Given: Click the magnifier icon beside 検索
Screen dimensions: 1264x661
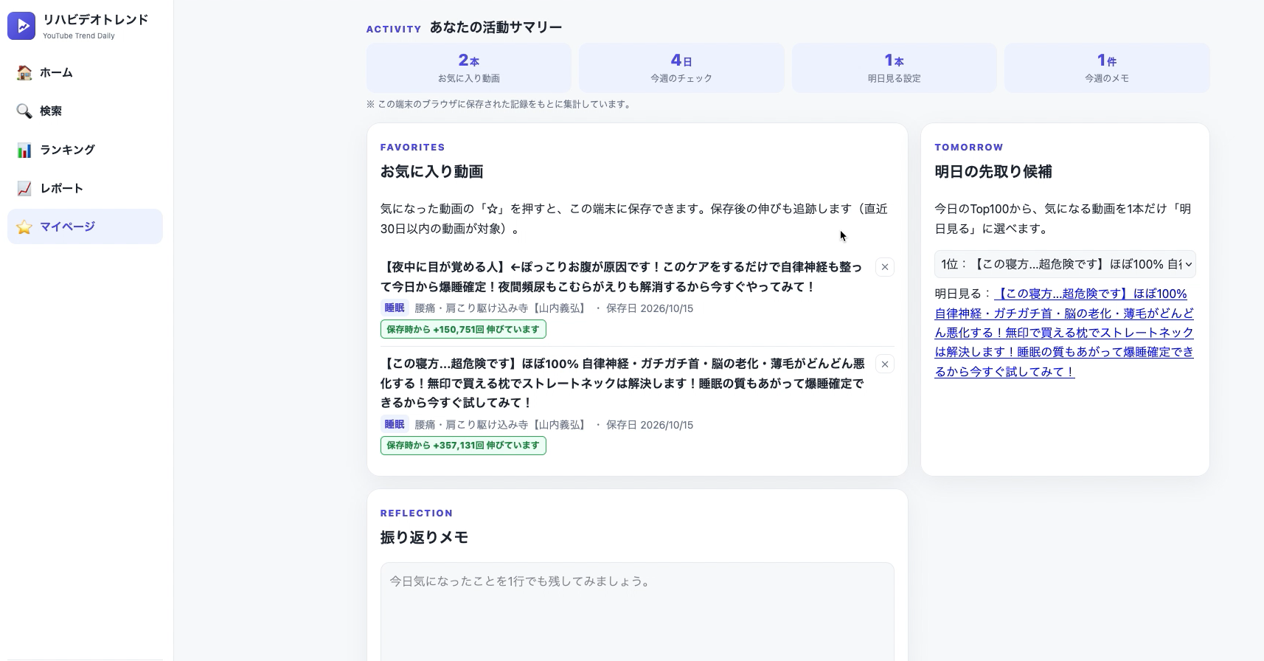Looking at the screenshot, I should coord(24,111).
